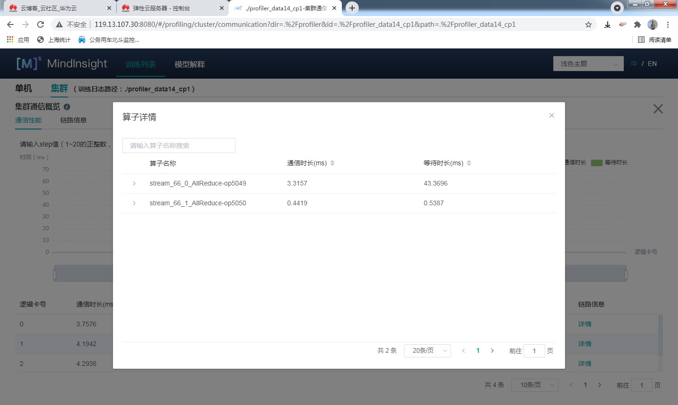The image size is (678, 405).
Task: Click the browser address bar URL
Action: point(305,24)
